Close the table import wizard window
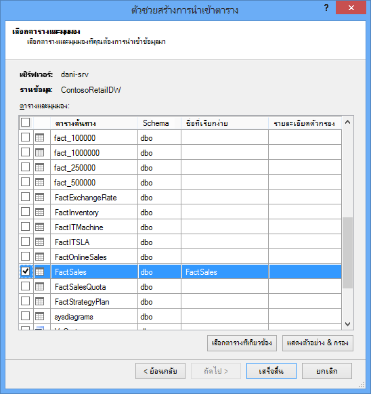The image size is (371, 394). tap(351, 7)
